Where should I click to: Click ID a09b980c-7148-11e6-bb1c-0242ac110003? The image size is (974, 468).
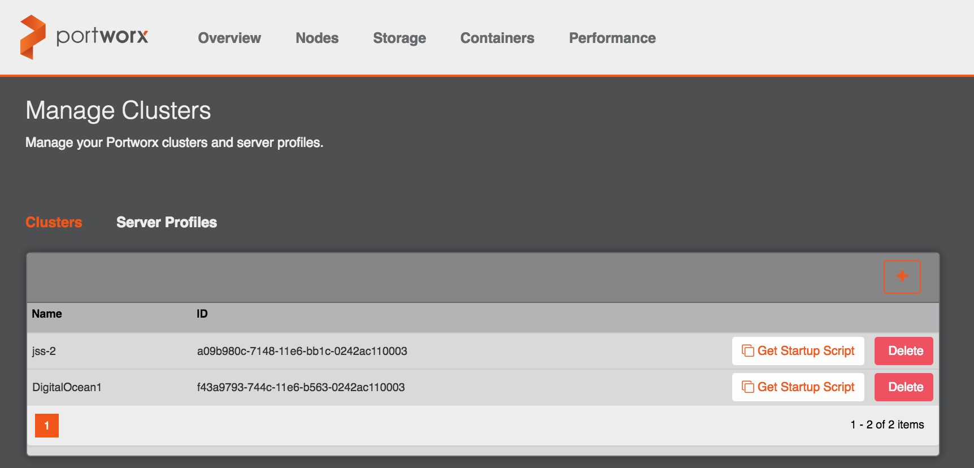302,351
